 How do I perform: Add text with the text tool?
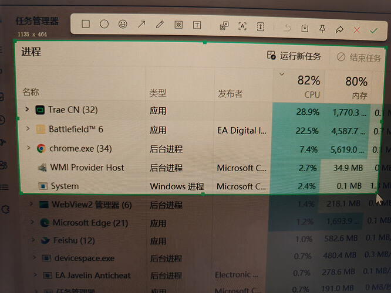point(197,25)
